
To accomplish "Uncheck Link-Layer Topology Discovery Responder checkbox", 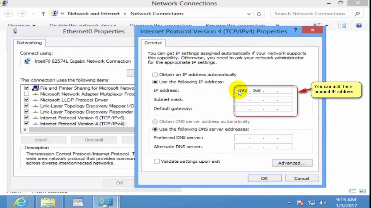I will click(26, 112).
